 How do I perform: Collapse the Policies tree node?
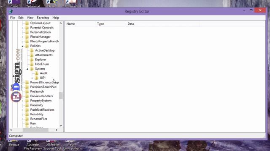click(22, 46)
